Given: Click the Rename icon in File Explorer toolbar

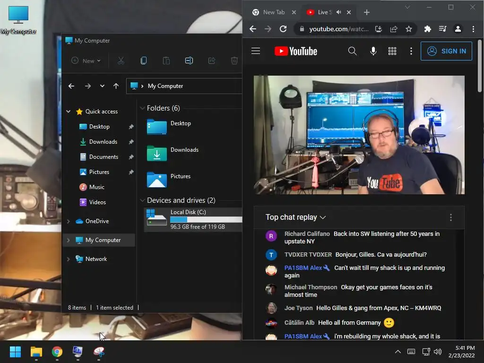Looking at the screenshot, I should coord(189,60).
